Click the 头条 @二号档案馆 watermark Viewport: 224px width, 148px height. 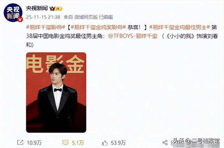coord(196,141)
